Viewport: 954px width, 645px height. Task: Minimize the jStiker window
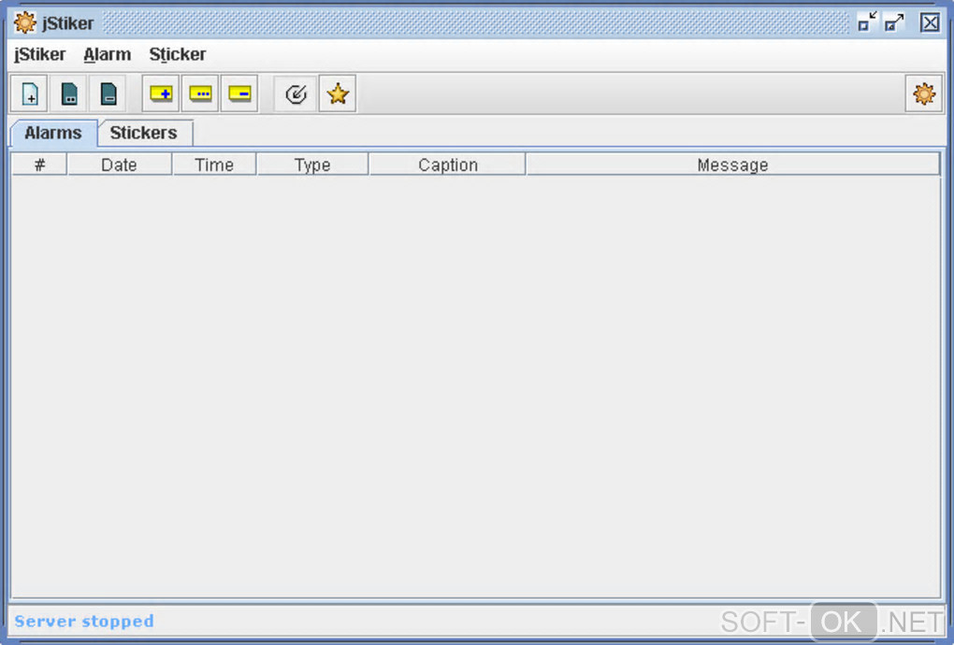[867, 21]
